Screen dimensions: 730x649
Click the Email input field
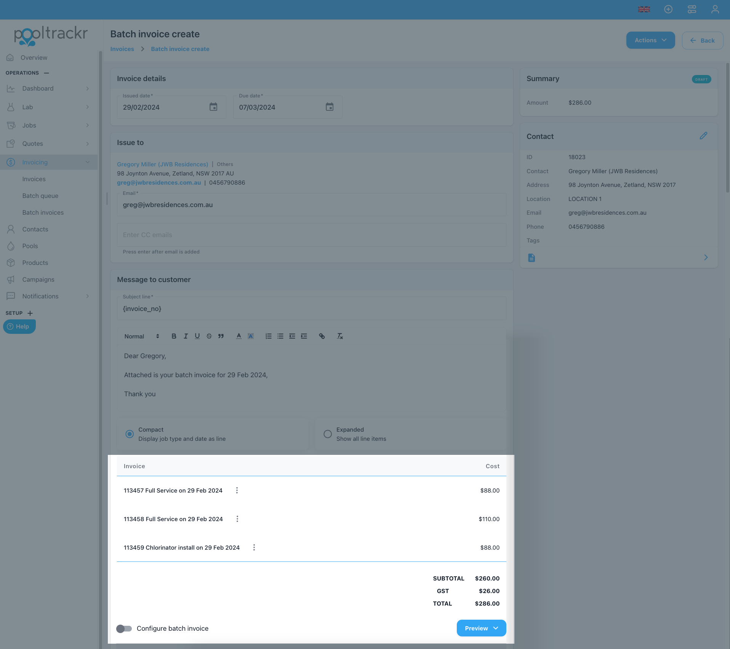pyautogui.click(x=311, y=205)
